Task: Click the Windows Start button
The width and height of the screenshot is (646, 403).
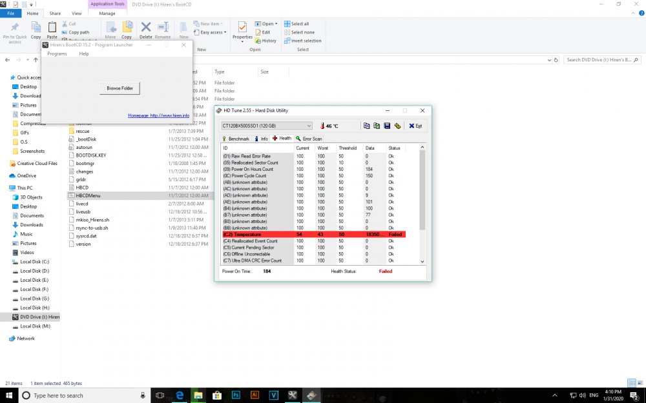Action: pyautogui.click(x=9, y=396)
